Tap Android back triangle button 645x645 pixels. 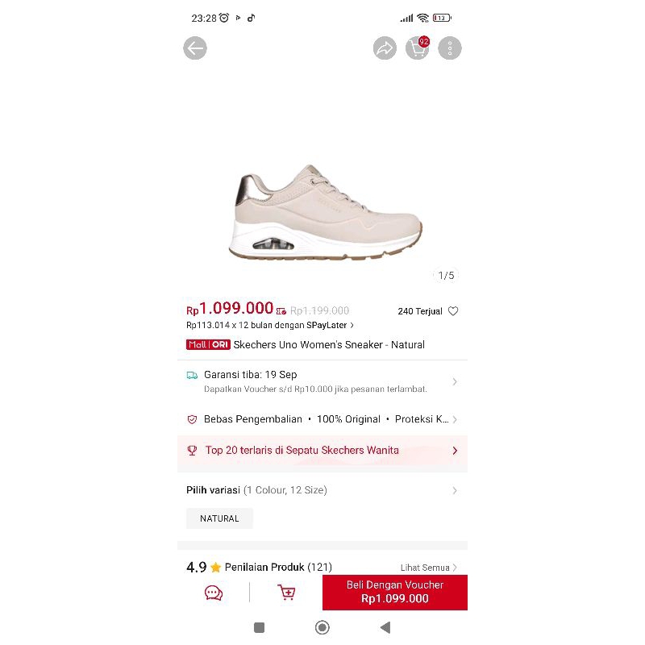coord(385,627)
